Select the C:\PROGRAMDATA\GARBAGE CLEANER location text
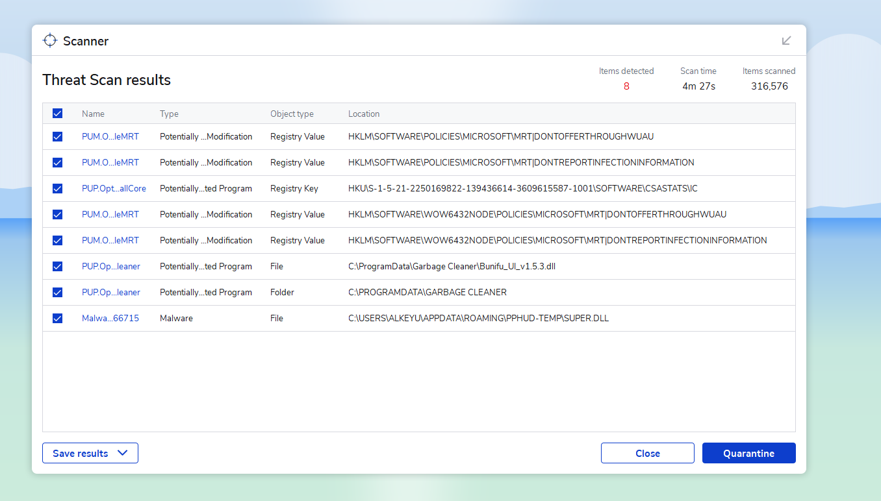The height and width of the screenshot is (501, 881). tap(428, 293)
